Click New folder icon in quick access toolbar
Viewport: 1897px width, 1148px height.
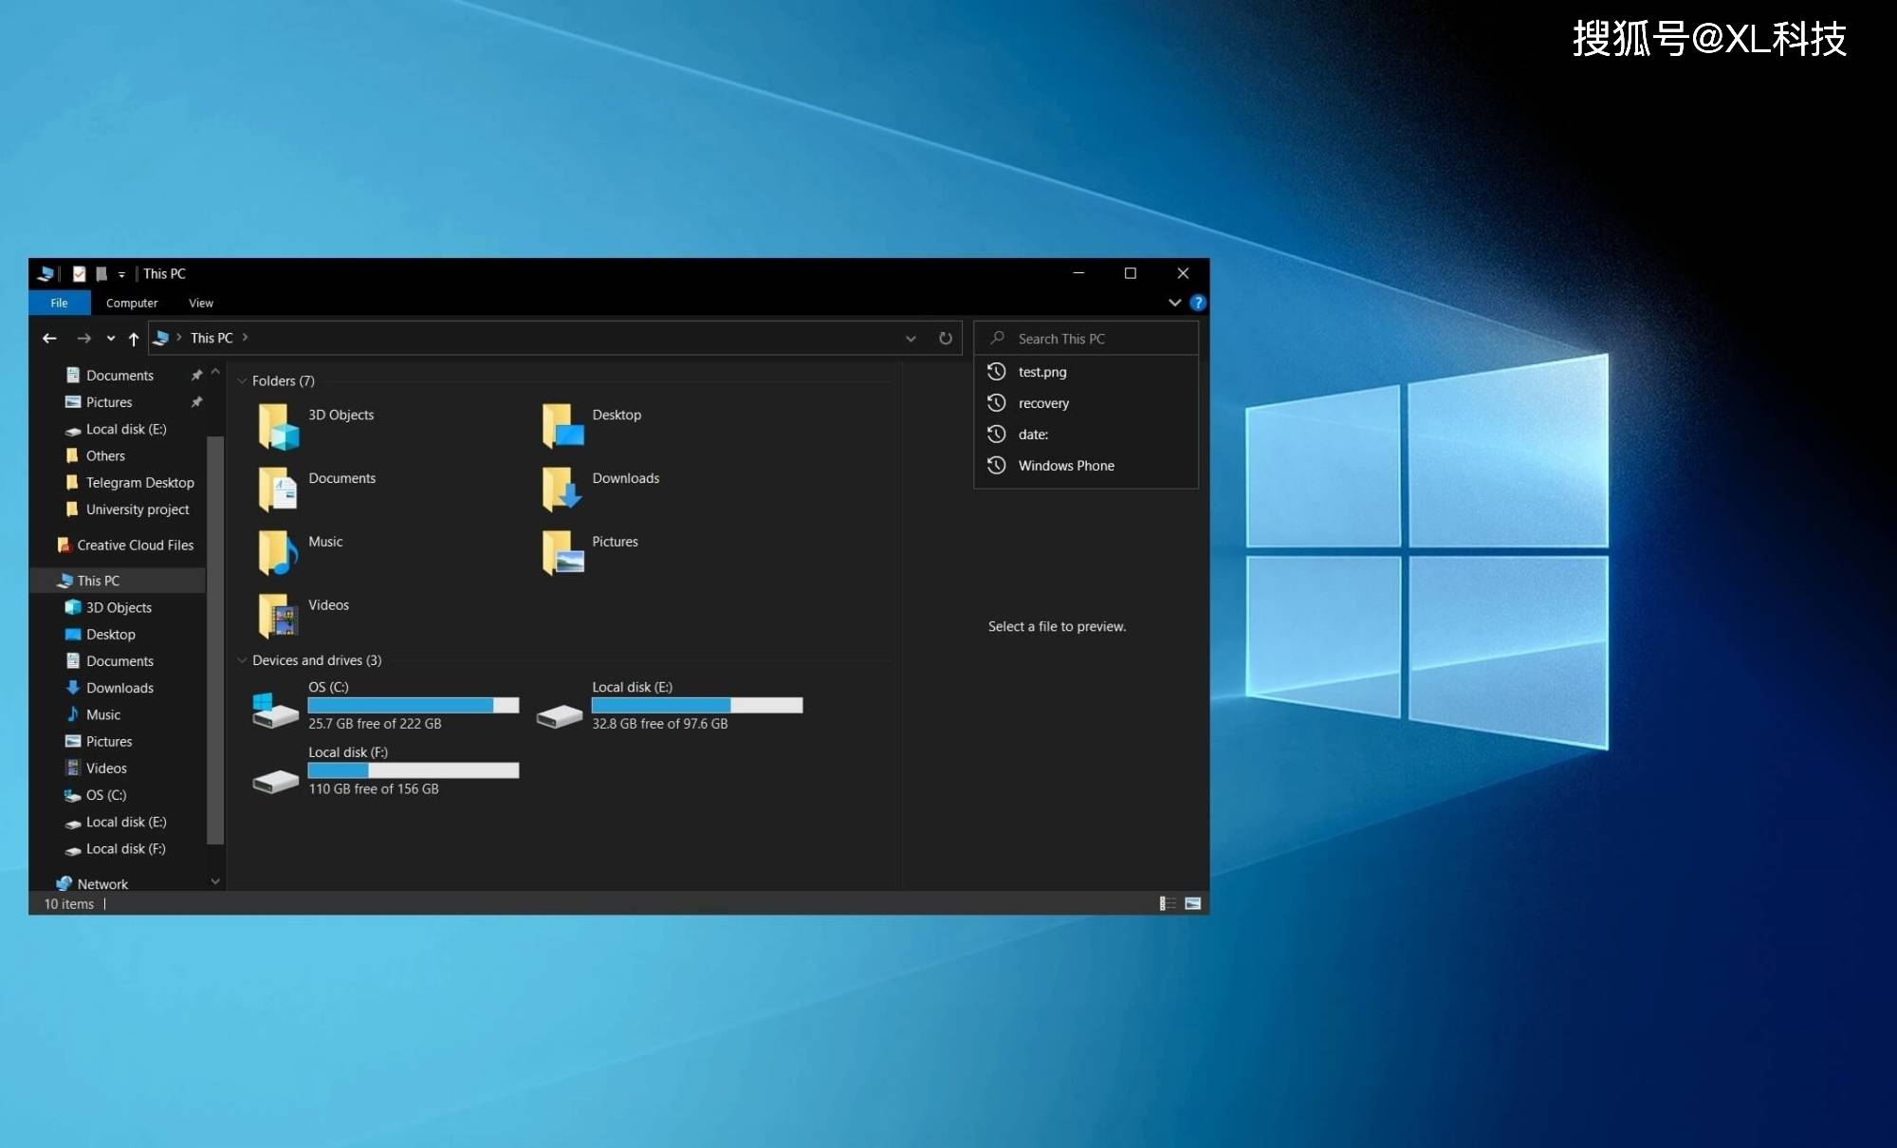click(101, 273)
